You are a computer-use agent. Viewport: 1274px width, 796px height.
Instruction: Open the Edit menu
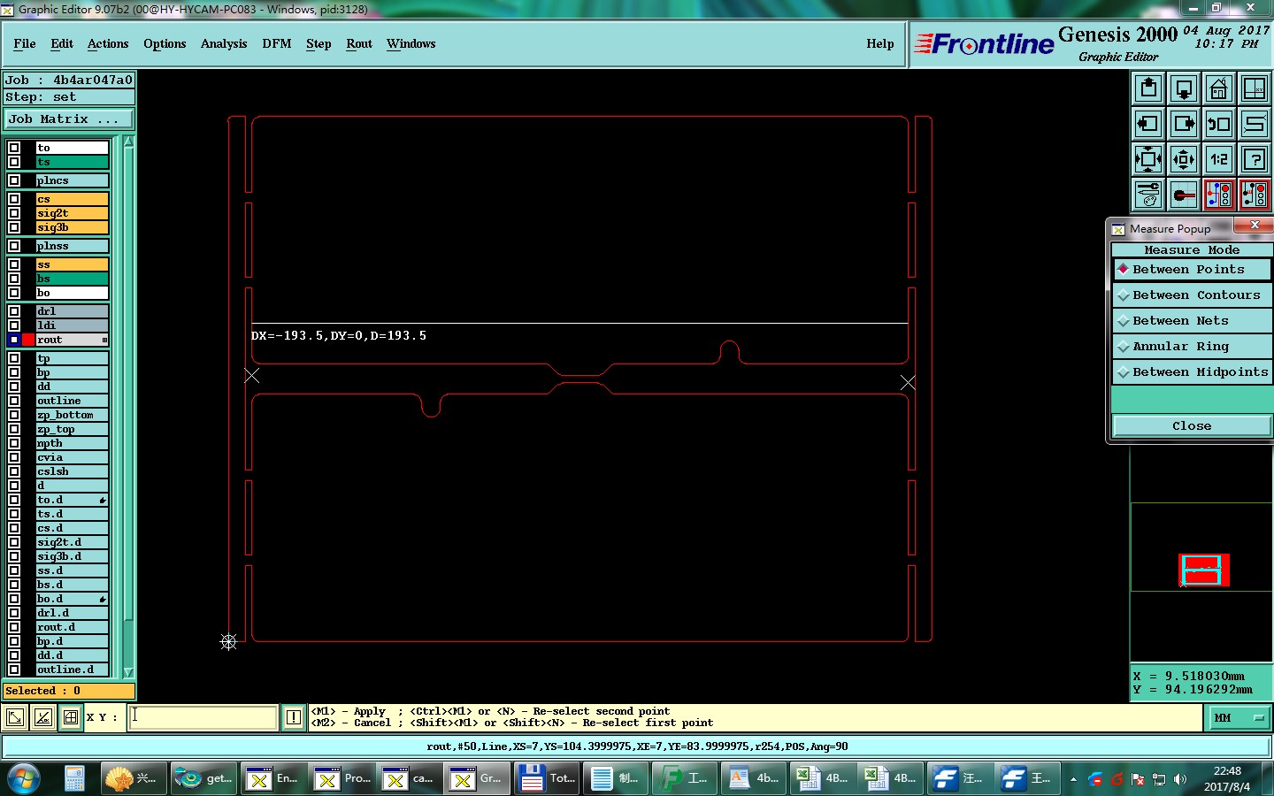pos(62,43)
